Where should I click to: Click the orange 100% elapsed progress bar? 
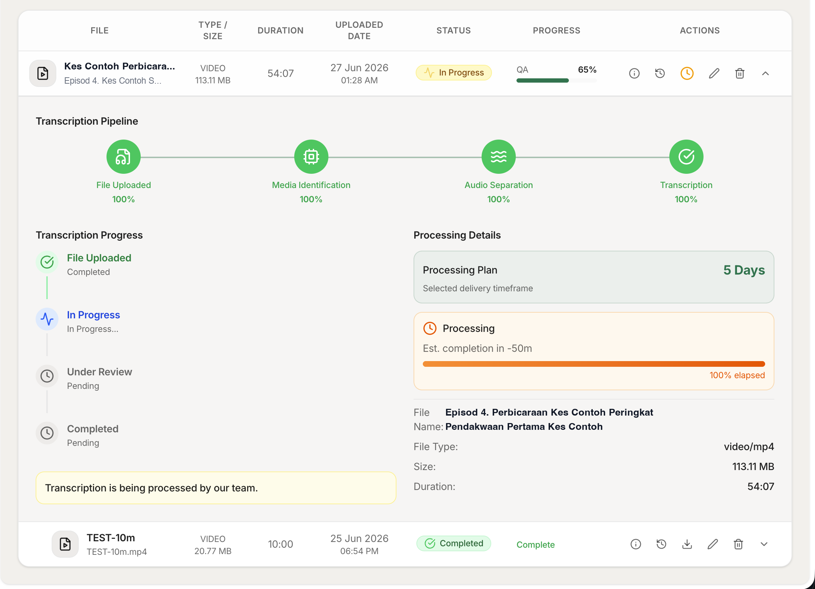pyautogui.click(x=594, y=364)
